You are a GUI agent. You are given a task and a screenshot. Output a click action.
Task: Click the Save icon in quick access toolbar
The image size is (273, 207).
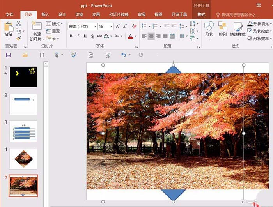pyautogui.click(x=8, y=55)
